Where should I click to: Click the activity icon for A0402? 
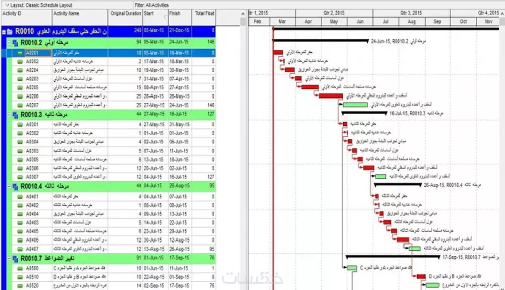click(x=20, y=205)
